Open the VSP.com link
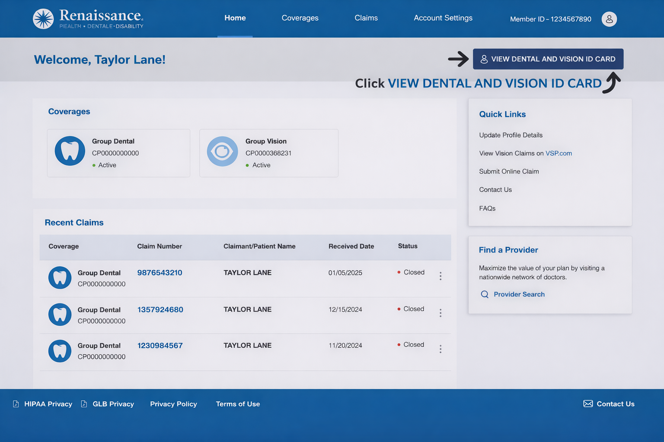This screenshot has width=664, height=442. (559, 153)
